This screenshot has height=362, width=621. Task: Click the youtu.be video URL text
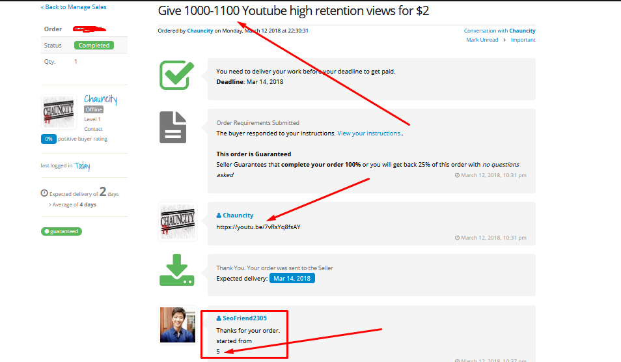(x=258, y=227)
